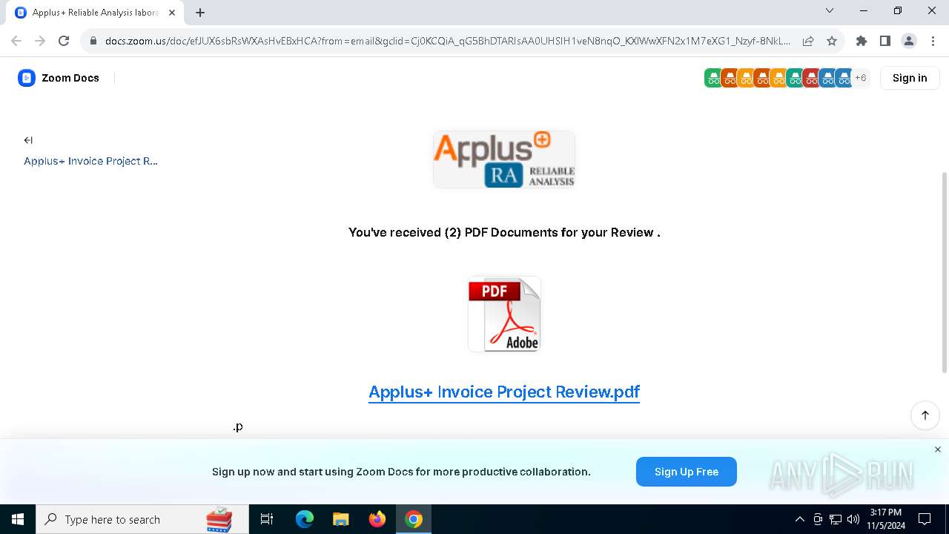
Task: Click the Sign in button
Action: pyautogui.click(x=910, y=78)
